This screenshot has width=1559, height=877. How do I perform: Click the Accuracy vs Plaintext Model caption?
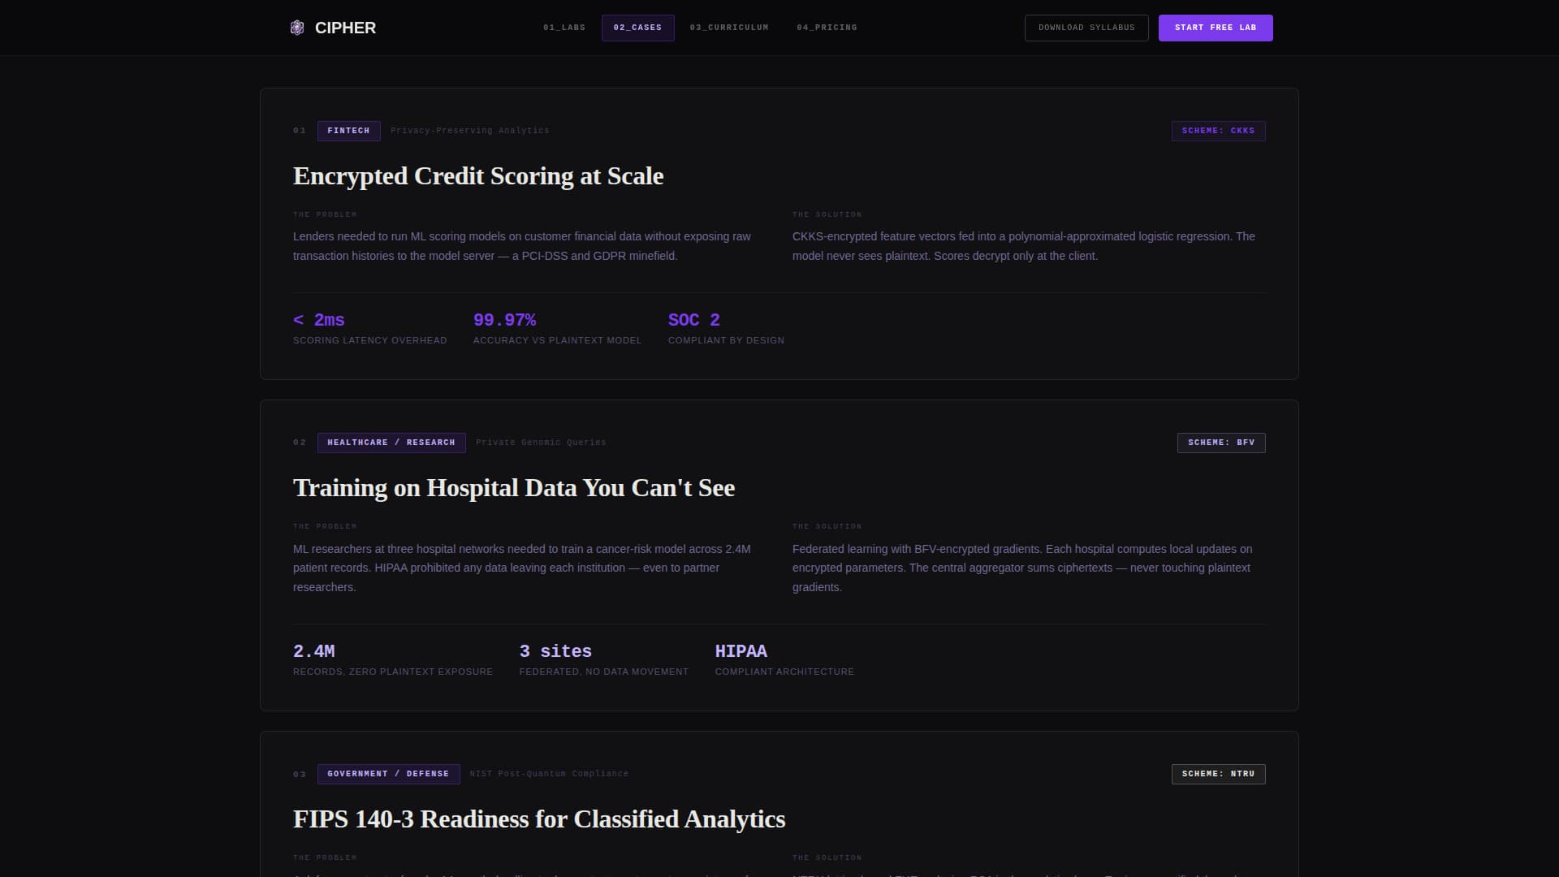coord(557,340)
